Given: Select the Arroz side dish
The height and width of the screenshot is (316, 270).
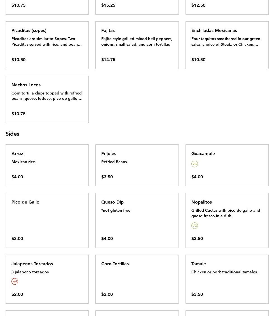Looking at the screenshot, I should click(x=47, y=165).
